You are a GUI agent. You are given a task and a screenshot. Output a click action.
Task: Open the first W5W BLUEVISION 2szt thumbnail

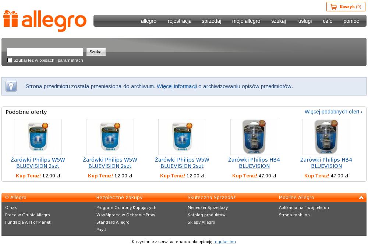click(38, 137)
